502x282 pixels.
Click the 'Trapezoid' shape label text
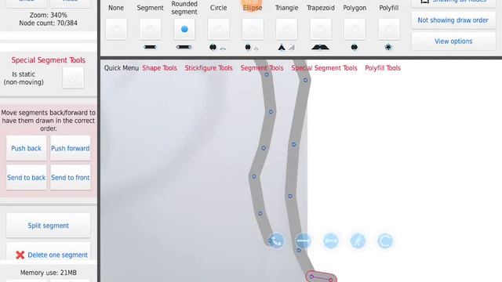(x=321, y=8)
